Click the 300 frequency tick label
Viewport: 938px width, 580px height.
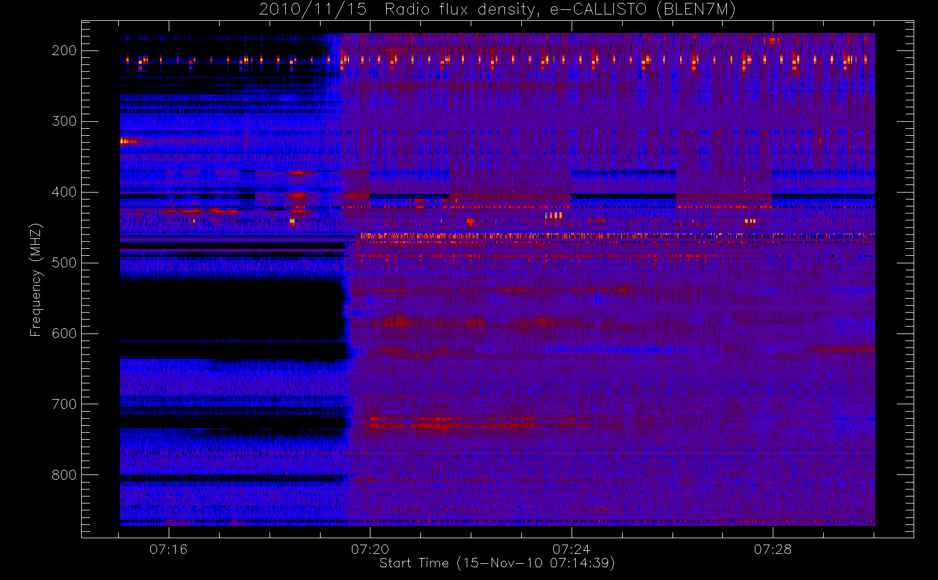pos(64,121)
